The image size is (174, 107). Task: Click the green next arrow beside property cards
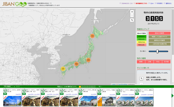point(173,96)
